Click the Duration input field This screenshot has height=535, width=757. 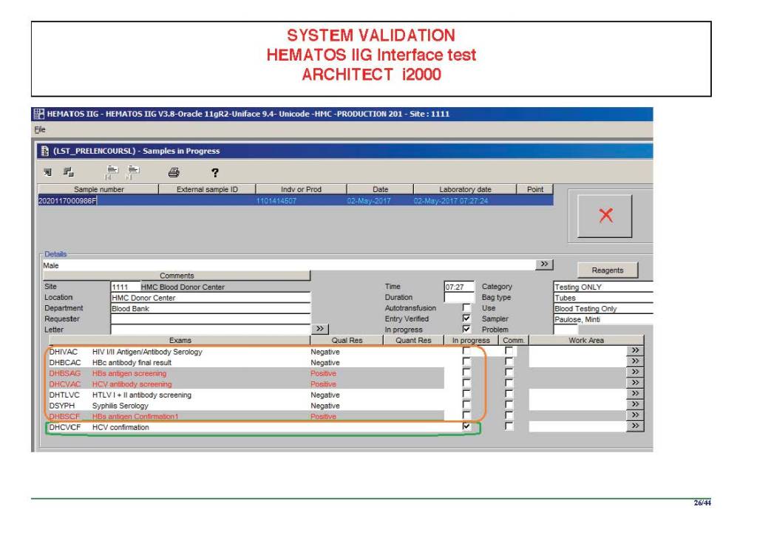[x=458, y=297]
